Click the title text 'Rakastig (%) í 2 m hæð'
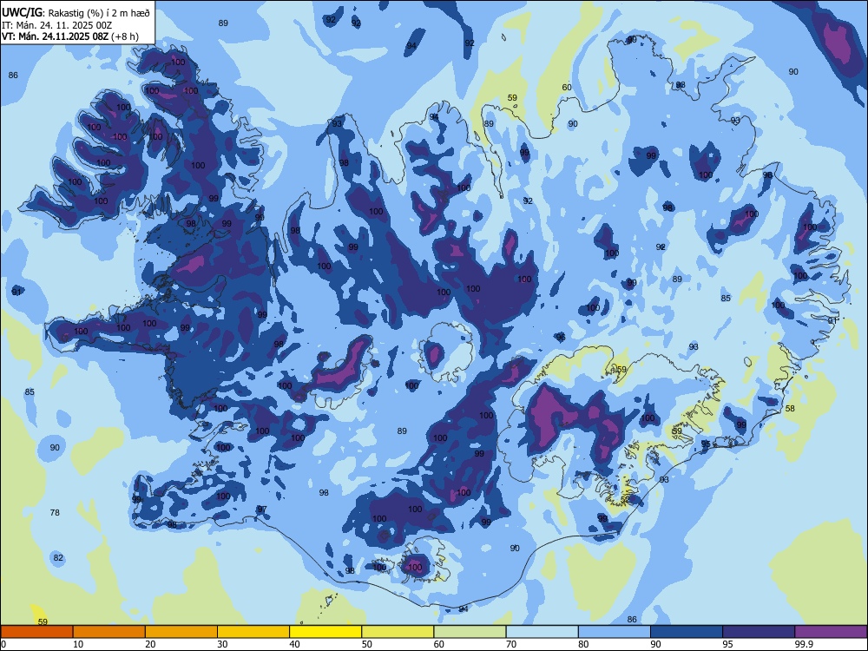868x651 pixels. pos(99,13)
